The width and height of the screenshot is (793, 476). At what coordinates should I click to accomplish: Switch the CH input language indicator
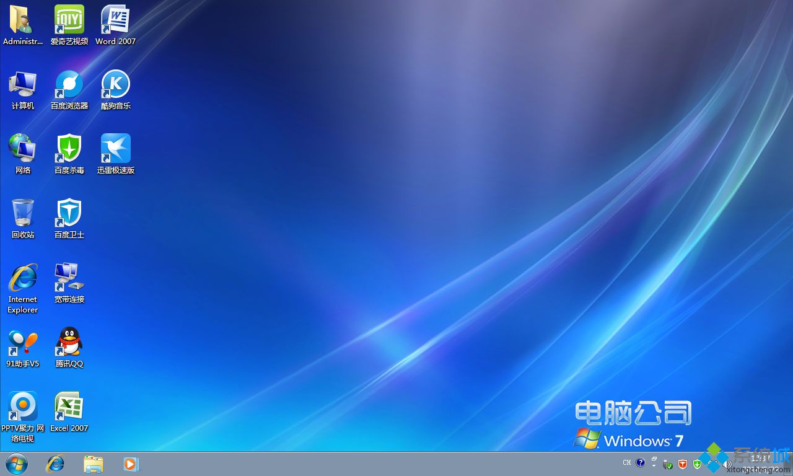(x=627, y=462)
